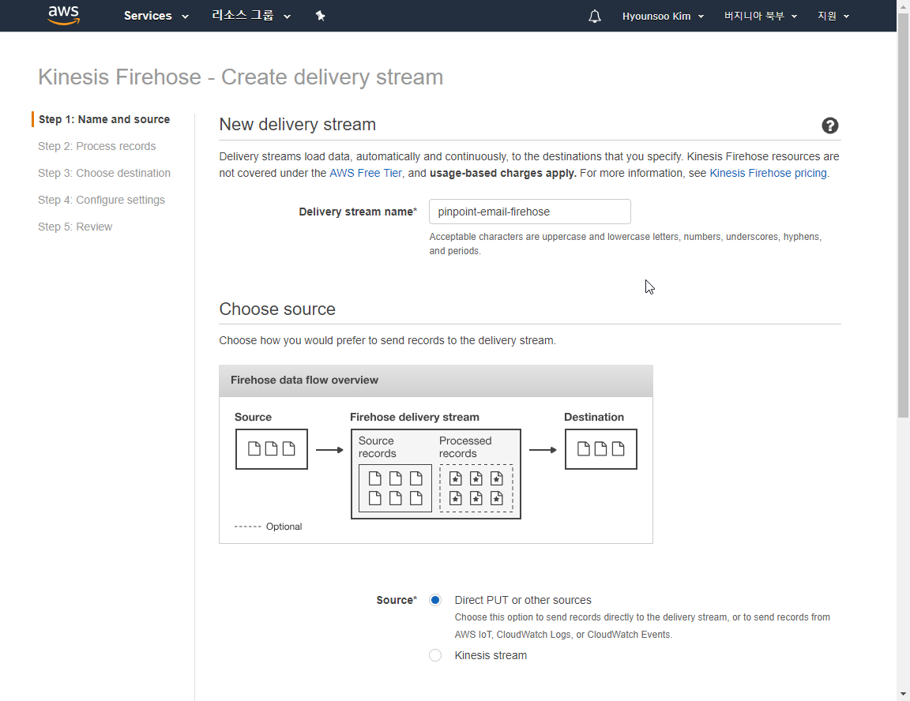Screen dimensions: 910x701
Task: Click the vertical scrollbar thumb
Action: pos(903,215)
